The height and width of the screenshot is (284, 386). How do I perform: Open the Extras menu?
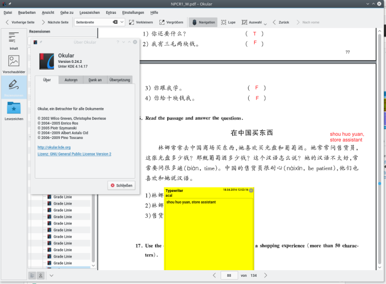(111, 13)
